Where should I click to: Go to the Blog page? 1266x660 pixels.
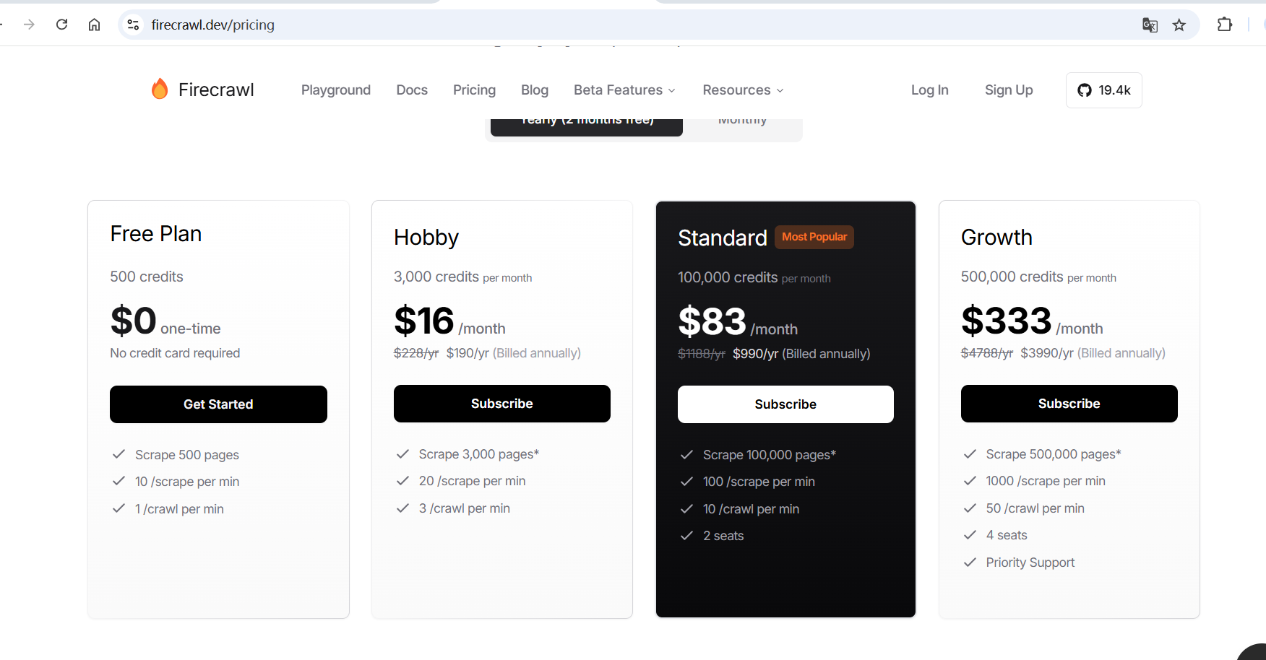535,90
